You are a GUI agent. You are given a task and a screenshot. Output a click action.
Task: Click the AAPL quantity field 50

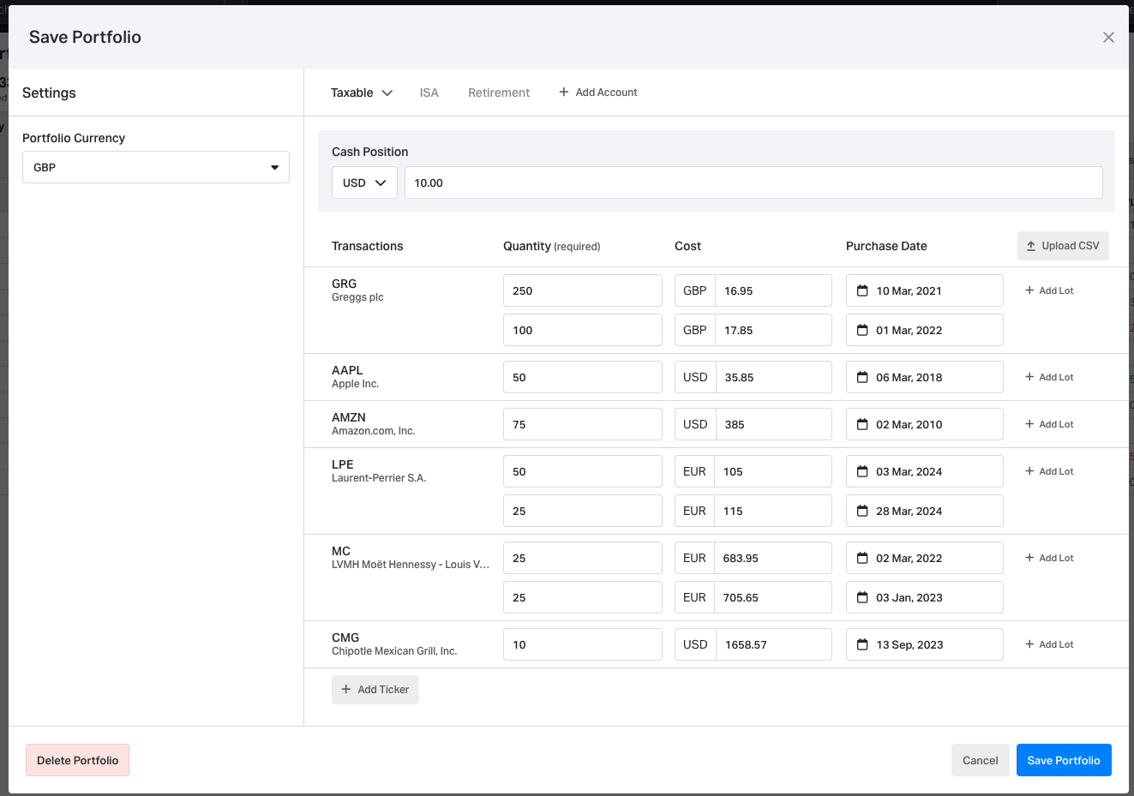tap(583, 377)
